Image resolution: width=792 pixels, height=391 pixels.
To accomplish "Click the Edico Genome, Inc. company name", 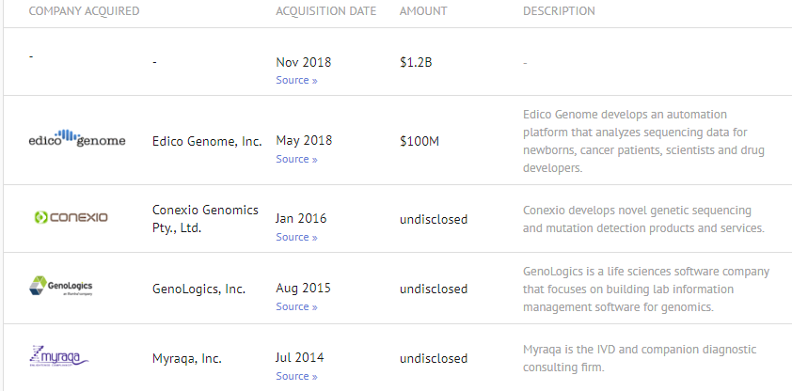I will click(207, 141).
